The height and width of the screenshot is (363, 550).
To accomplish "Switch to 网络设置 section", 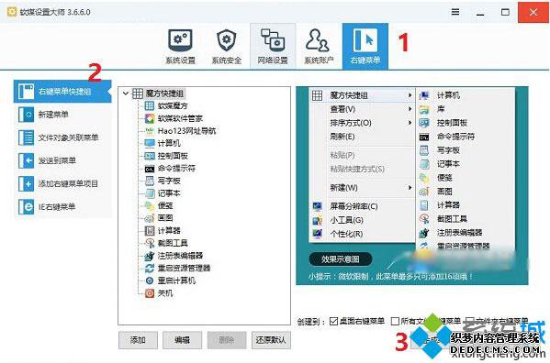I will (x=273, y=46).
